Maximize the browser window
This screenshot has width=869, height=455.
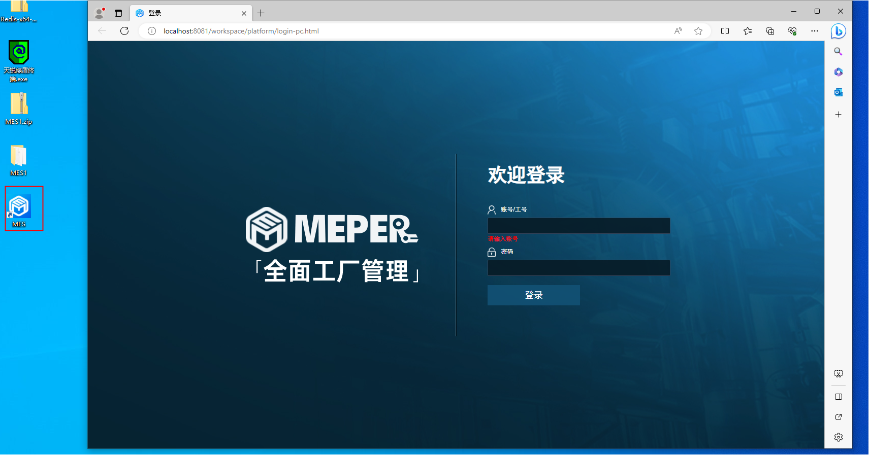[x=817, y=11]
